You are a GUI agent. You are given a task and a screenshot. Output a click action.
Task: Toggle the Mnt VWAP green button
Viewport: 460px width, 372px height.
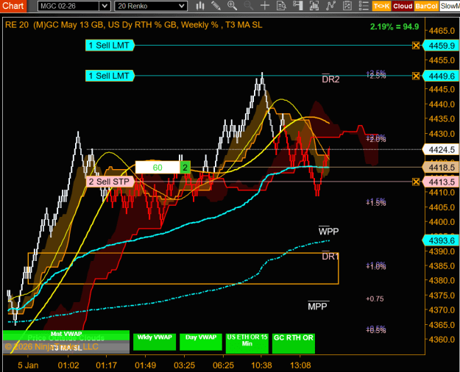pyautogui.click(x=66, y=334)
